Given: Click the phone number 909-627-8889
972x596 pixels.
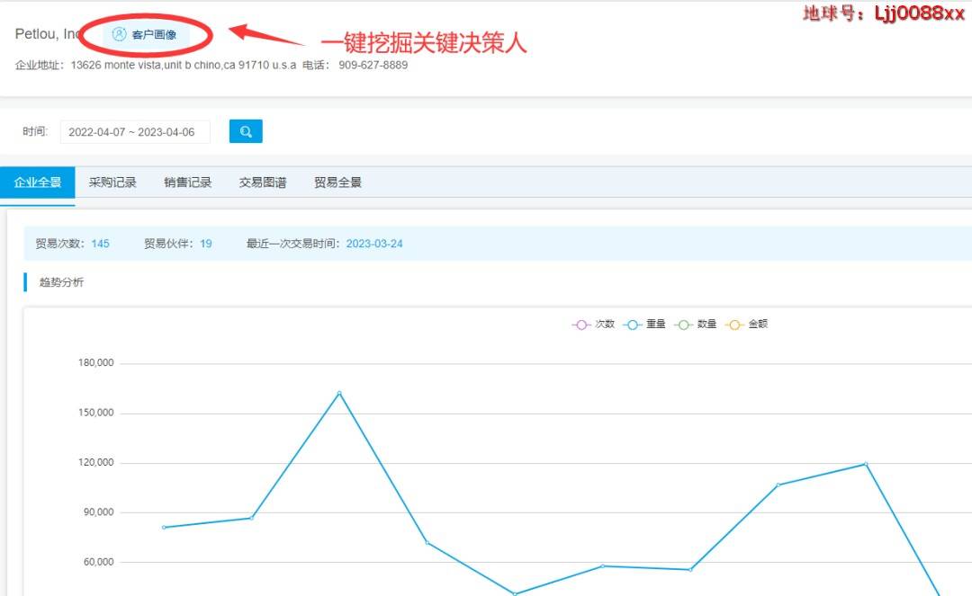Looking at the screenshot, I should pyautogui.click(x=373, y=65).
